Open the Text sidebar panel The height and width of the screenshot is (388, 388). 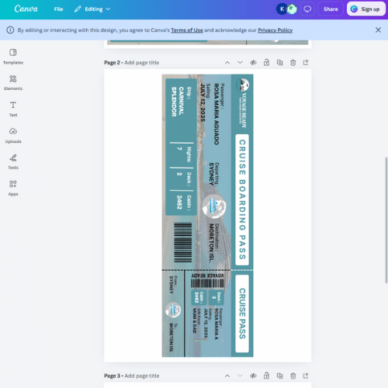click(x=13, y=109)
